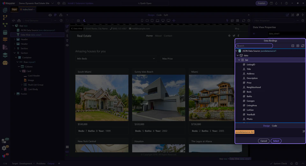
Task: Click the robot AI assistant sidebar icon
Action: (x=5, y=63)
